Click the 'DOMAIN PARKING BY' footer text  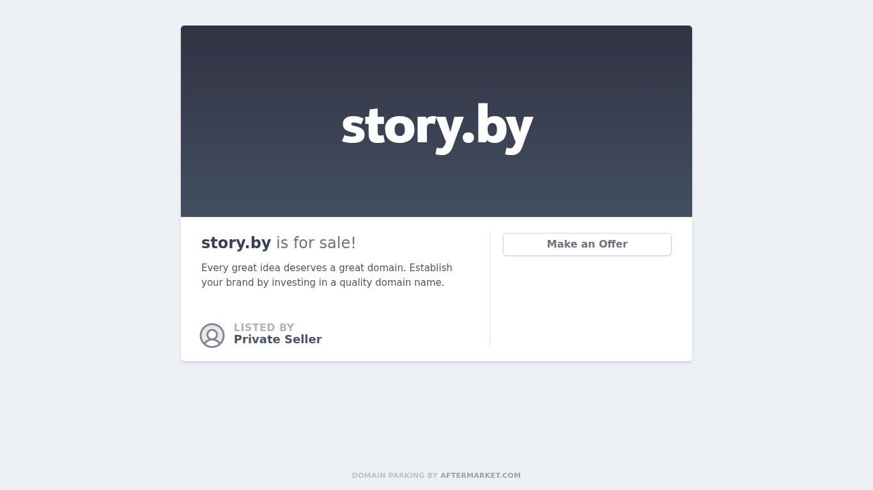tap(394, 475)
